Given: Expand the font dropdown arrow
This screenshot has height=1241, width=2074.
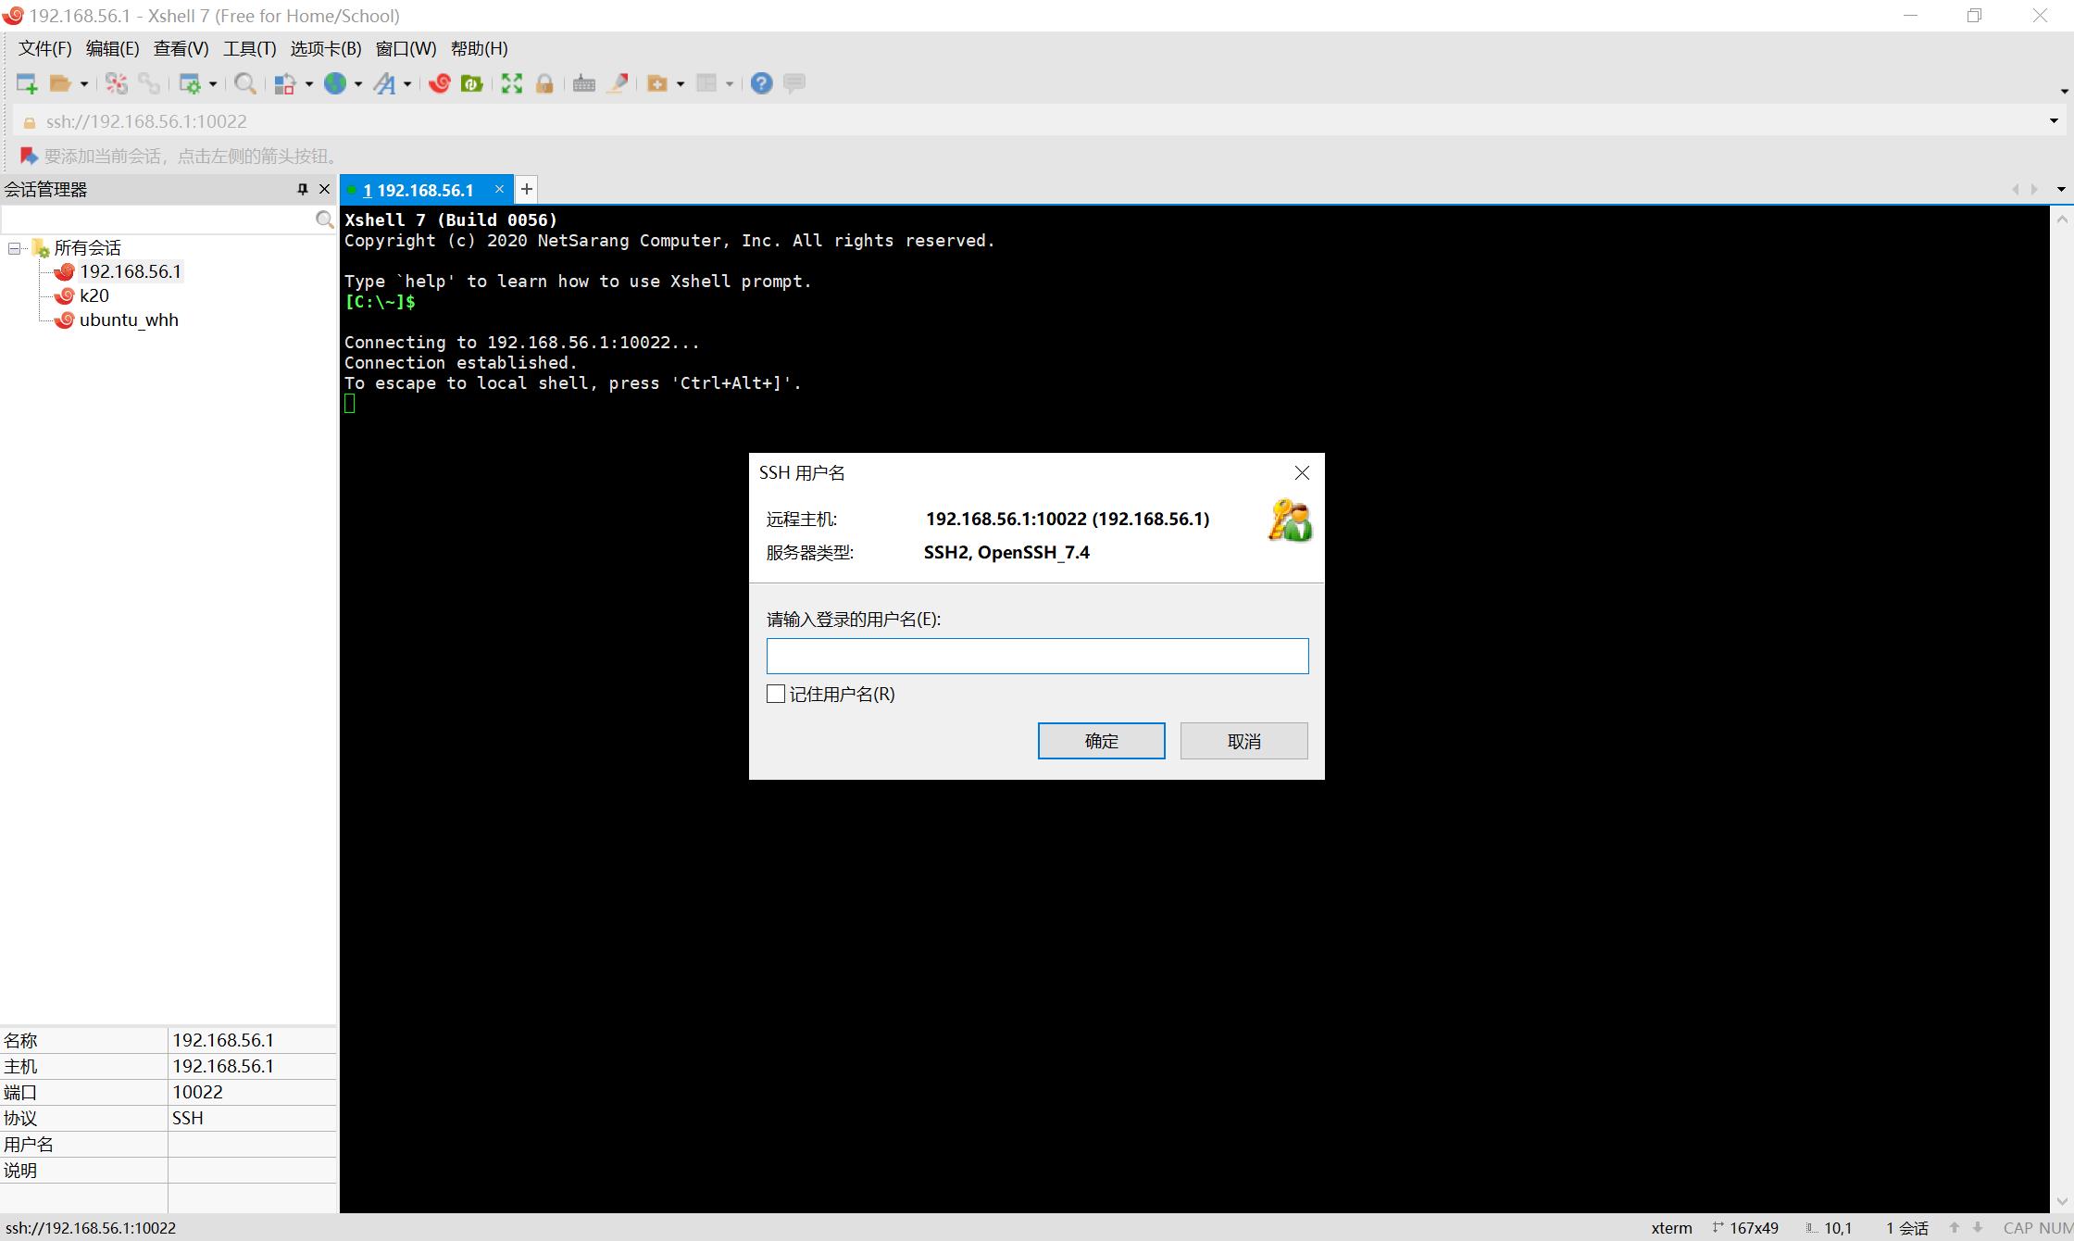Looking at the screenshot, I should tap(407, 84).
